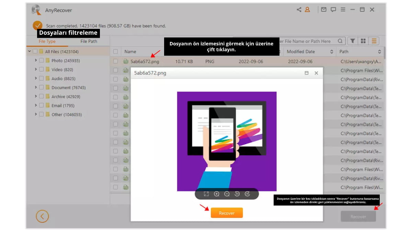The width and height of the screenshot is (412, 232).
Task: Open the feedback chat bubble icon
Action: [x=333, y=10]
